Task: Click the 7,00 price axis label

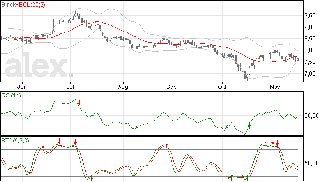Action: pyautogui.click(x=310, y=74)
